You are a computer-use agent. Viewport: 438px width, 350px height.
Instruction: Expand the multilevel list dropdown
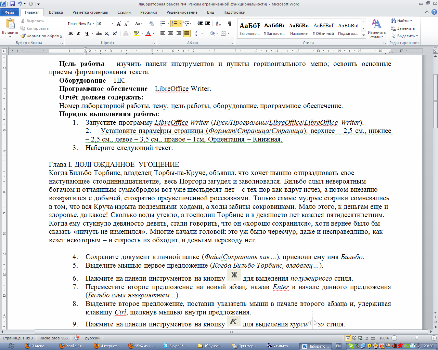190,24
